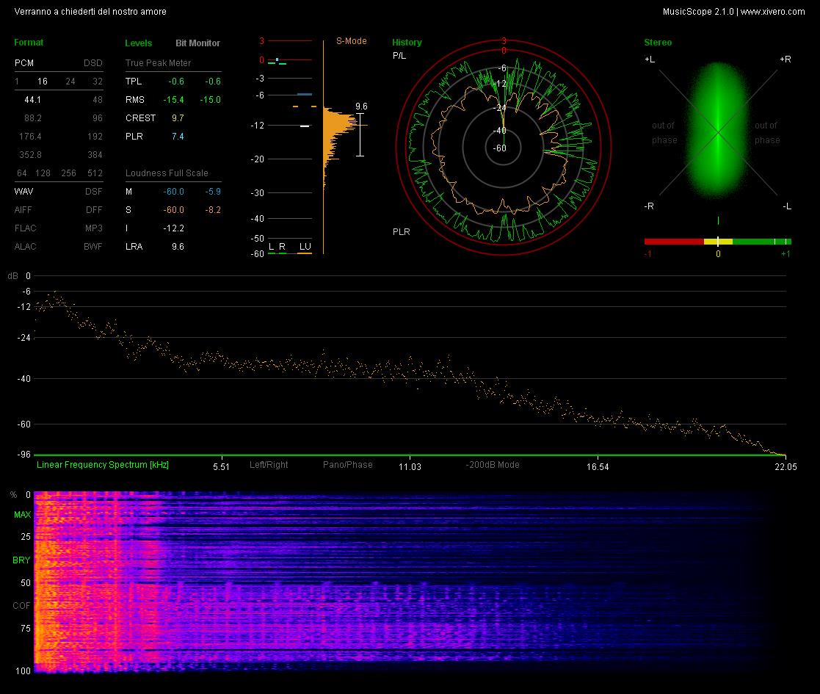
Task: Click the Linear Frequency Spectrum [kHz] label
Action: click(x=103, y=464)
